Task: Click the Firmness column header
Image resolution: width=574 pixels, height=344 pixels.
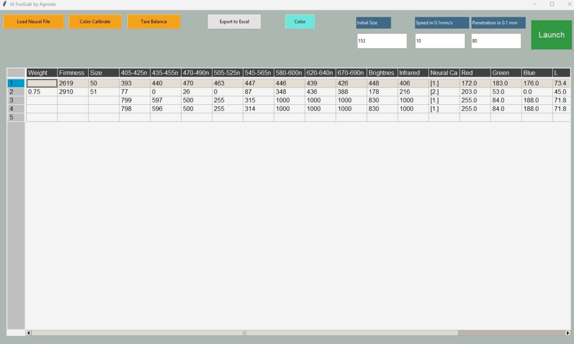Action: pyautogui.click(x=73, y=73)
